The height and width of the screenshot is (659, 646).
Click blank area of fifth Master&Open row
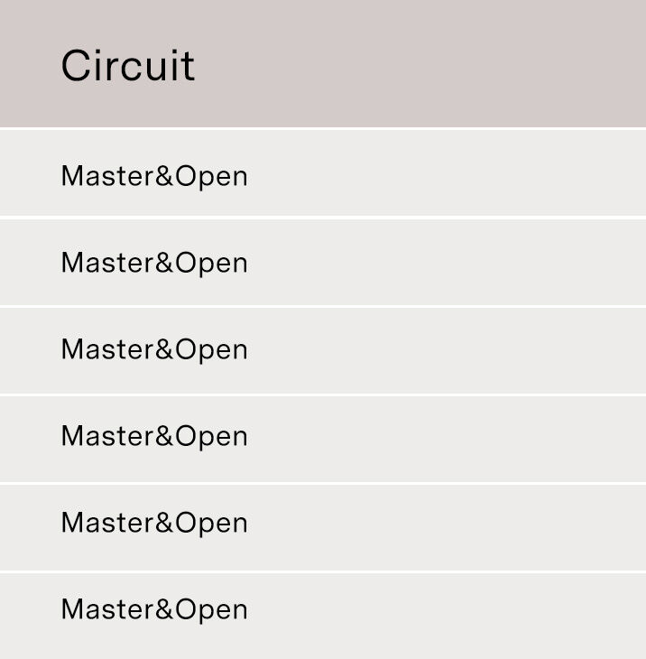click(445, 528)
